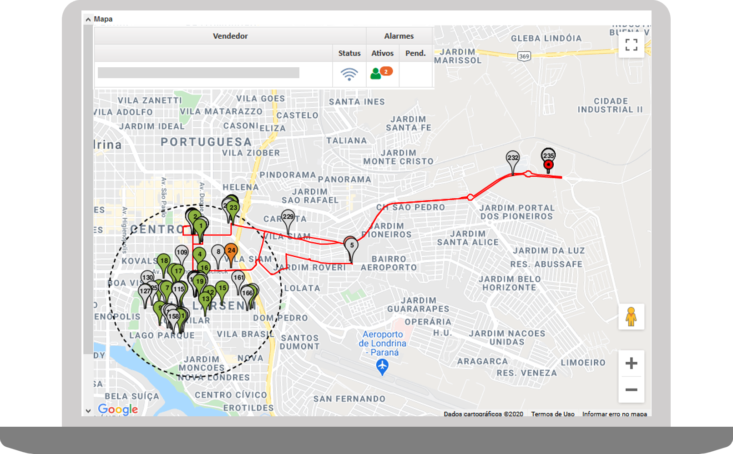Click the Pend. column header
Viewport: 733px width, 454px height.
point(415,53)
